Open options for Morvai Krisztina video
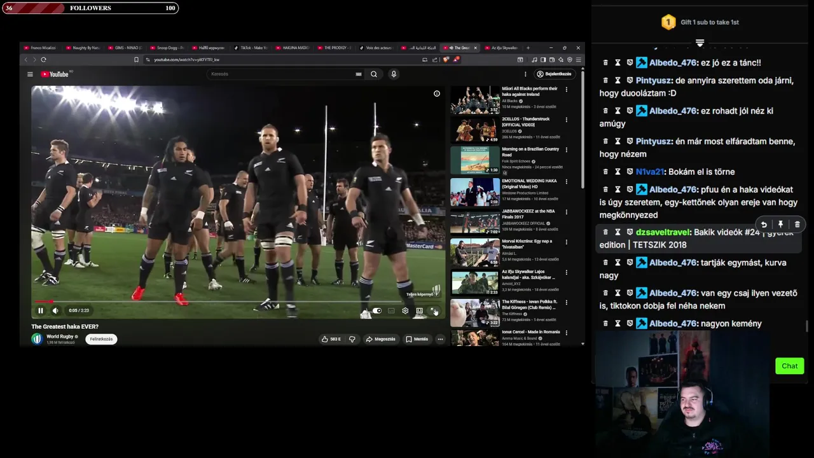The width and height of the screenshot is (814, 458). point(566,242)
